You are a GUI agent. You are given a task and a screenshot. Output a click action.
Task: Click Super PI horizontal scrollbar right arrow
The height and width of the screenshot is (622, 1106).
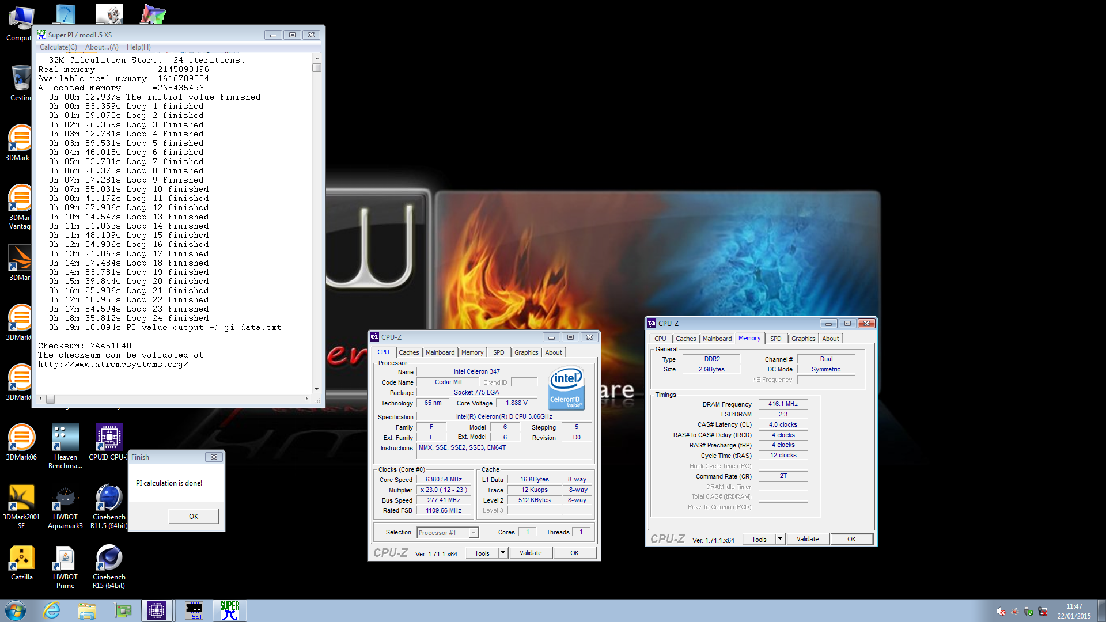coord(306,399)
